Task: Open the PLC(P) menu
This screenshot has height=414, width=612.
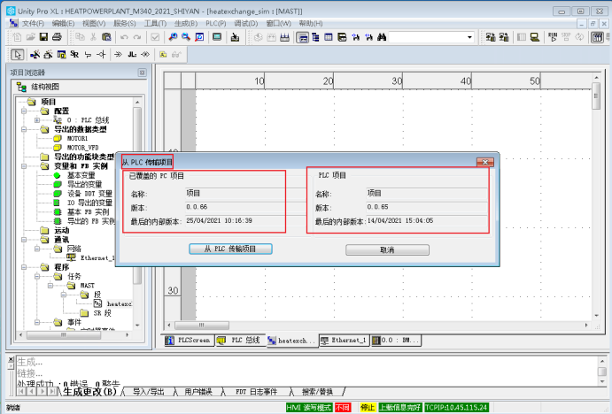Action: coord(215,23)
